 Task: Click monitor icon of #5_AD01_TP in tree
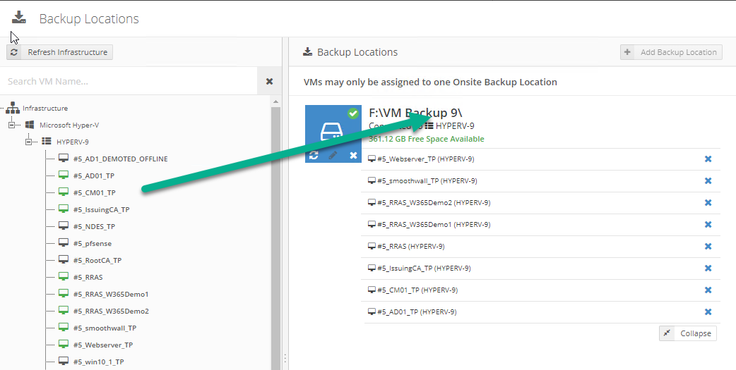[x=64, y=175]
